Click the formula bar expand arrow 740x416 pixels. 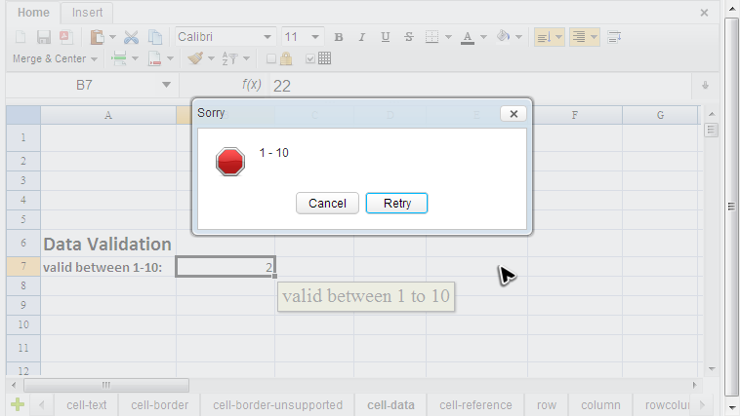pos(705,86)
